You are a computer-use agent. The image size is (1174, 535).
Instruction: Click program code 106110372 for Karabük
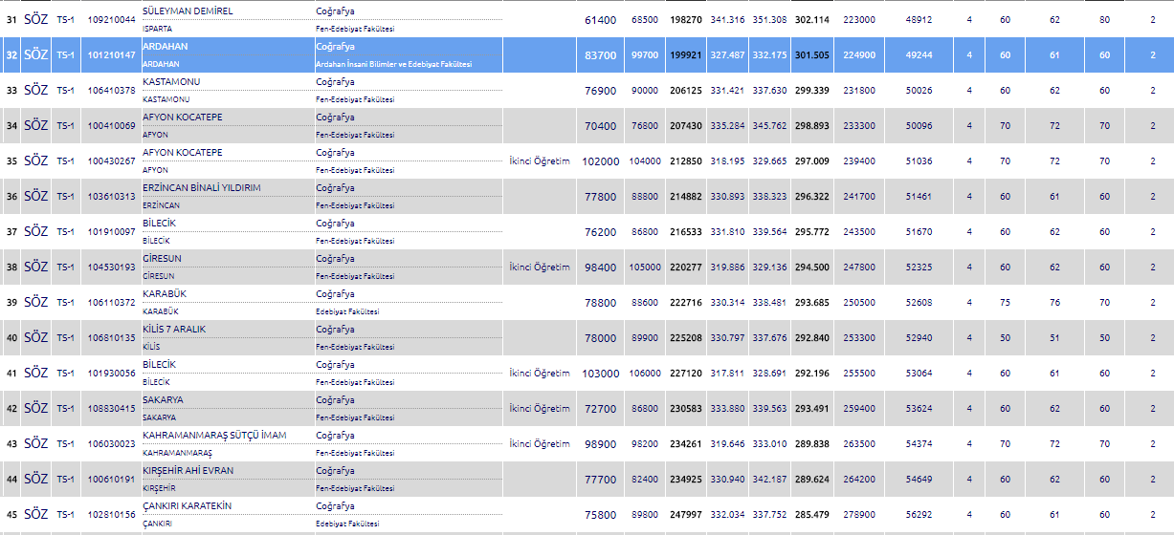pos(111,303)
